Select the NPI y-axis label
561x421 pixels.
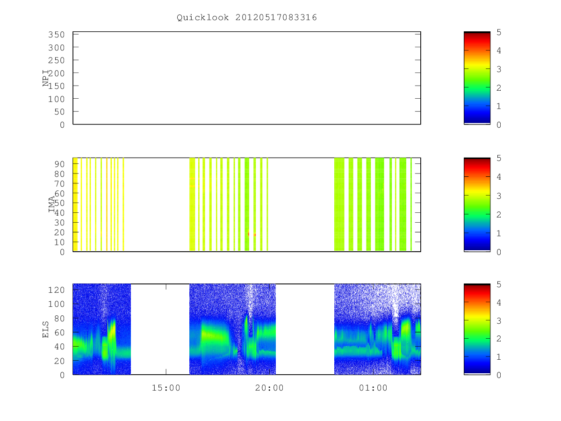[x=46, y=78]
